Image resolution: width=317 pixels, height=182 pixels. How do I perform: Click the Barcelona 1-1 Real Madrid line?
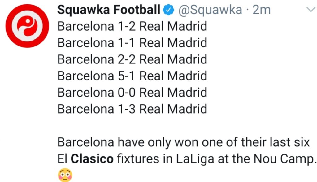[132, 43]
